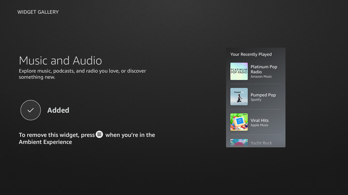Click the Music and Audio title
Screen dimensions: 348x195
pos(60,60)
